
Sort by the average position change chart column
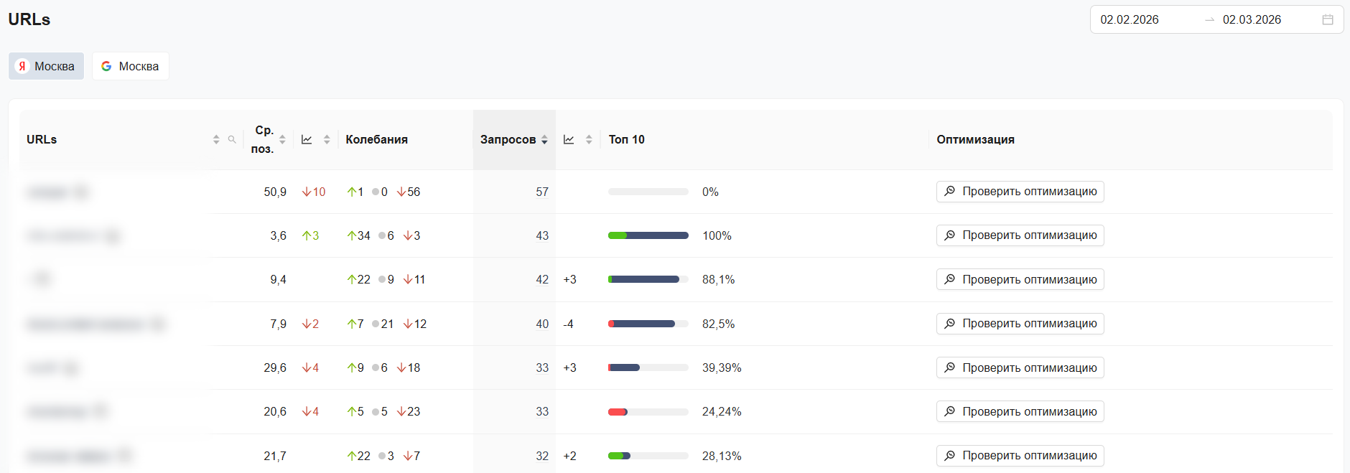(x=327, y=139)
